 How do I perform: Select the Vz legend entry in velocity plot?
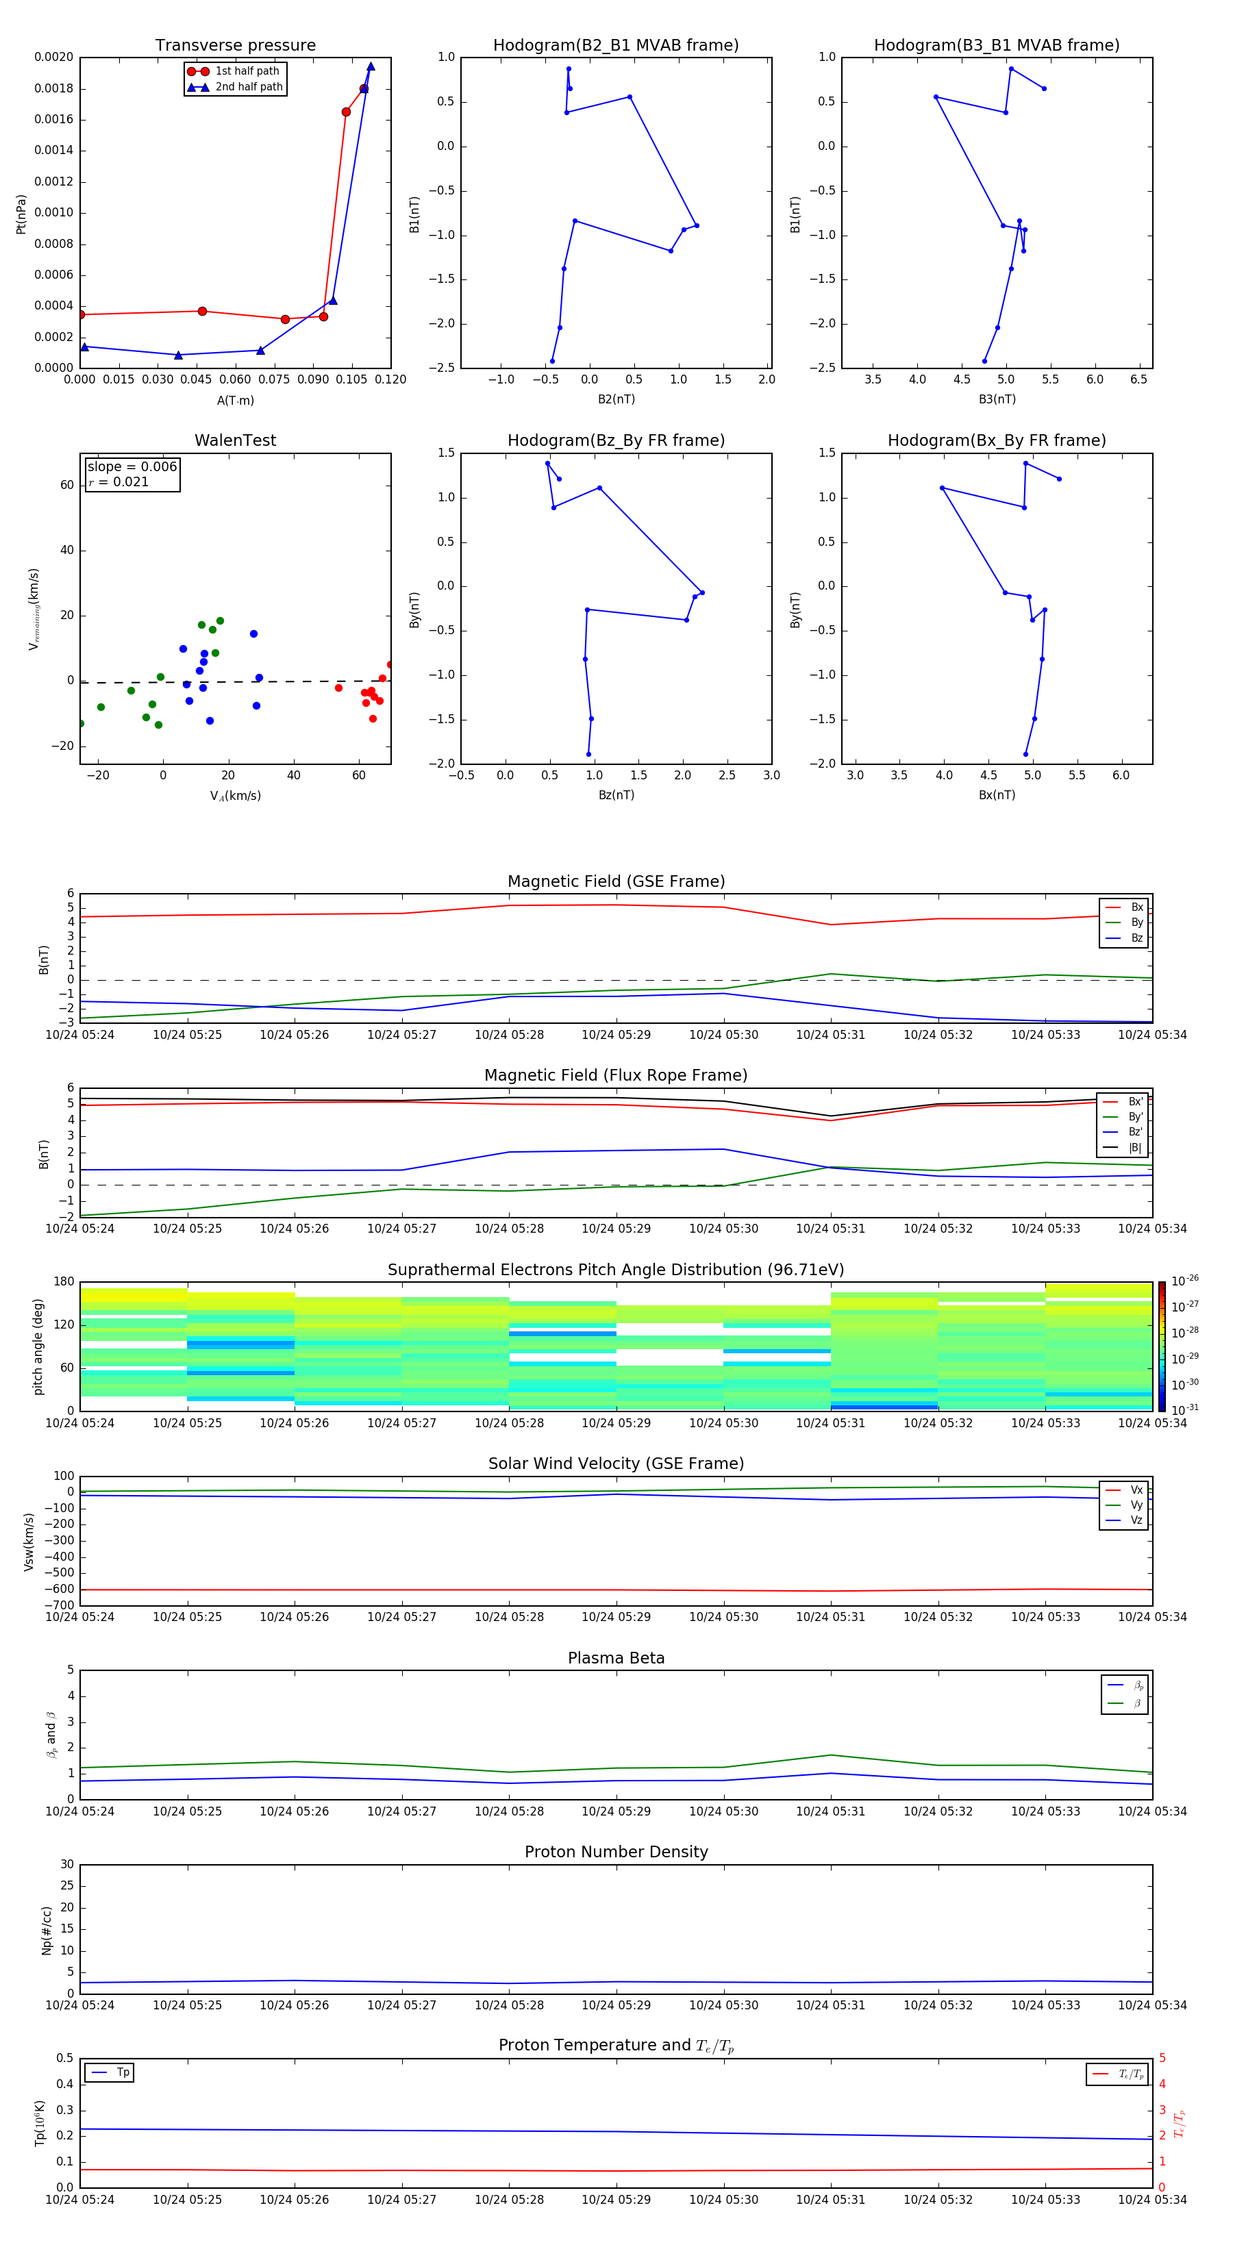click(1124, 1520)
